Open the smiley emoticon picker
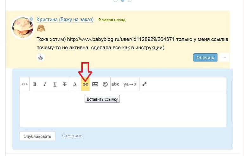 point(105,84)
